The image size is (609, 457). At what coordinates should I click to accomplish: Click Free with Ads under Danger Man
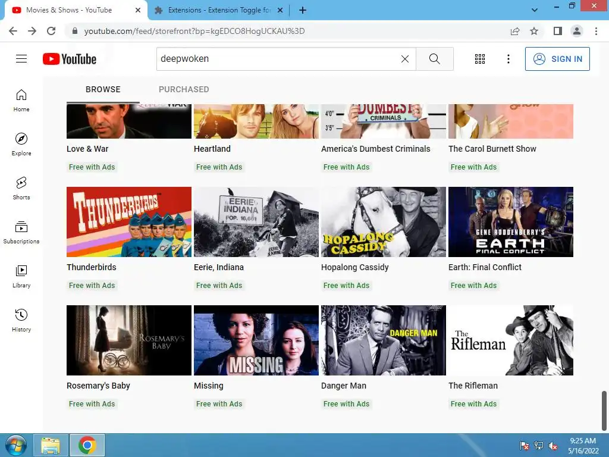click(x=346, y=404)
